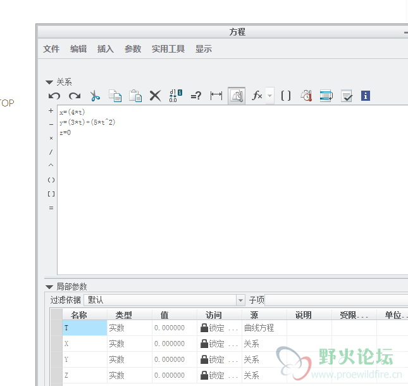
Task: Open 锁定 access dropdown in Z row
Action: pyautogui.click(x=219, y=376)
